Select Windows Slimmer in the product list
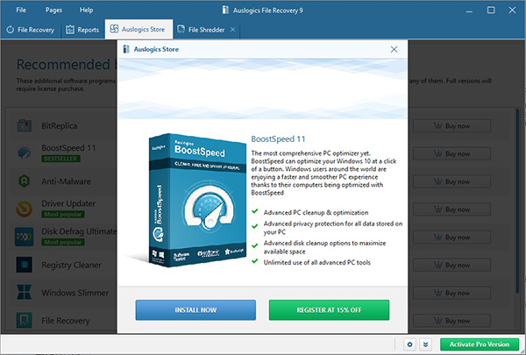This screenshot has height=355, width=526. click(75, 293)
